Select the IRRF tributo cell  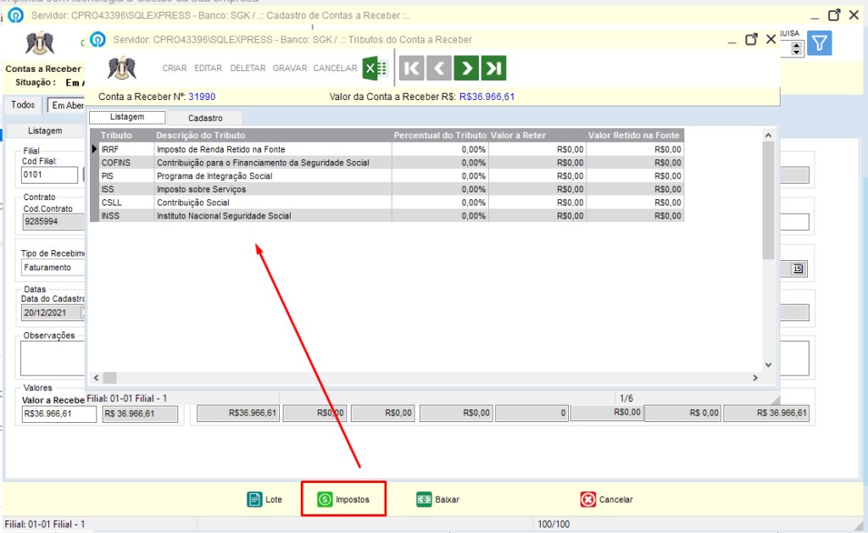point(127,149)
